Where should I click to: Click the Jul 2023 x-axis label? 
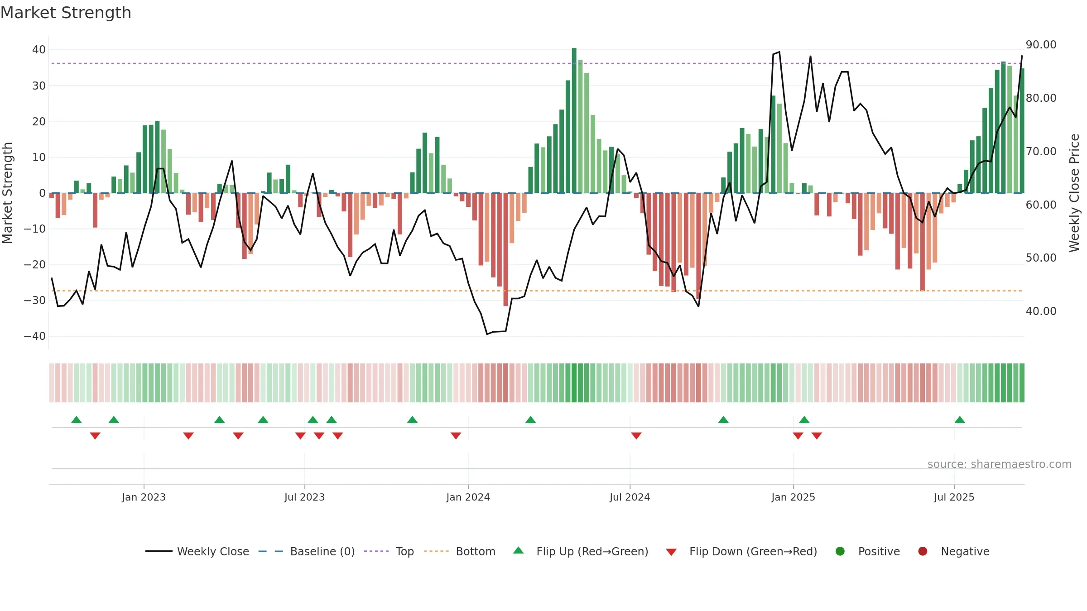pos(304,497)
